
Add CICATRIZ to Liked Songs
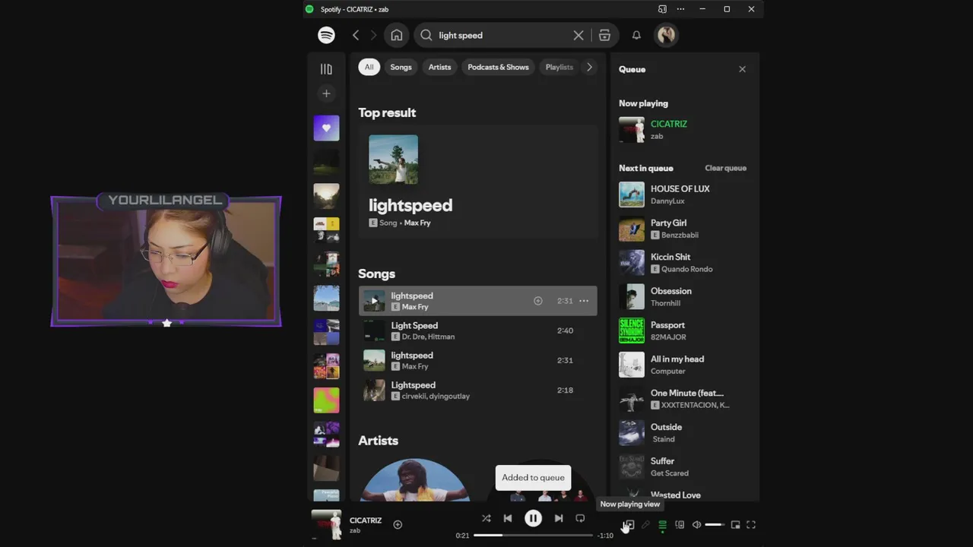(398, 524)
